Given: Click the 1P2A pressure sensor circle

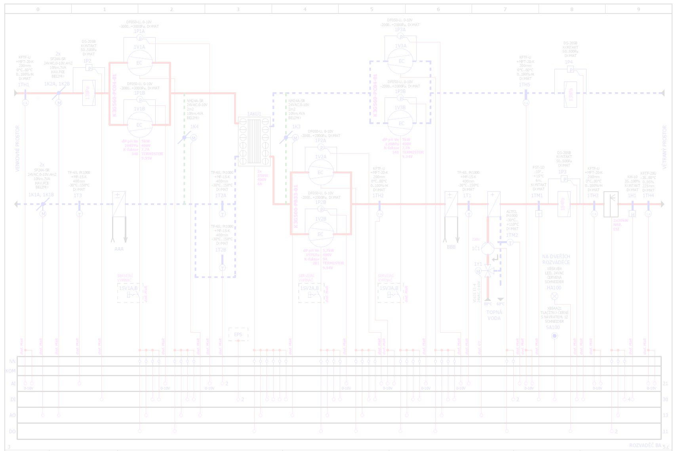Looking at the screenshot, I should click(x=321, y=147).
